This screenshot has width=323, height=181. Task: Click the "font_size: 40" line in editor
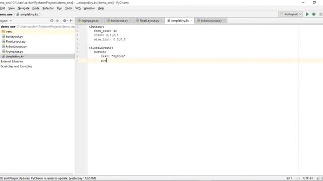click(x=105, y=31)
